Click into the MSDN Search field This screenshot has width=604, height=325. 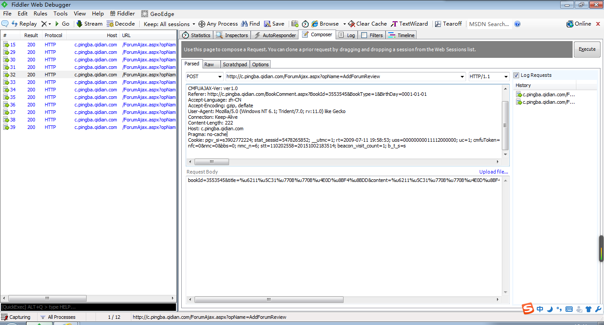pyautogui.click(x=489, y=24)
